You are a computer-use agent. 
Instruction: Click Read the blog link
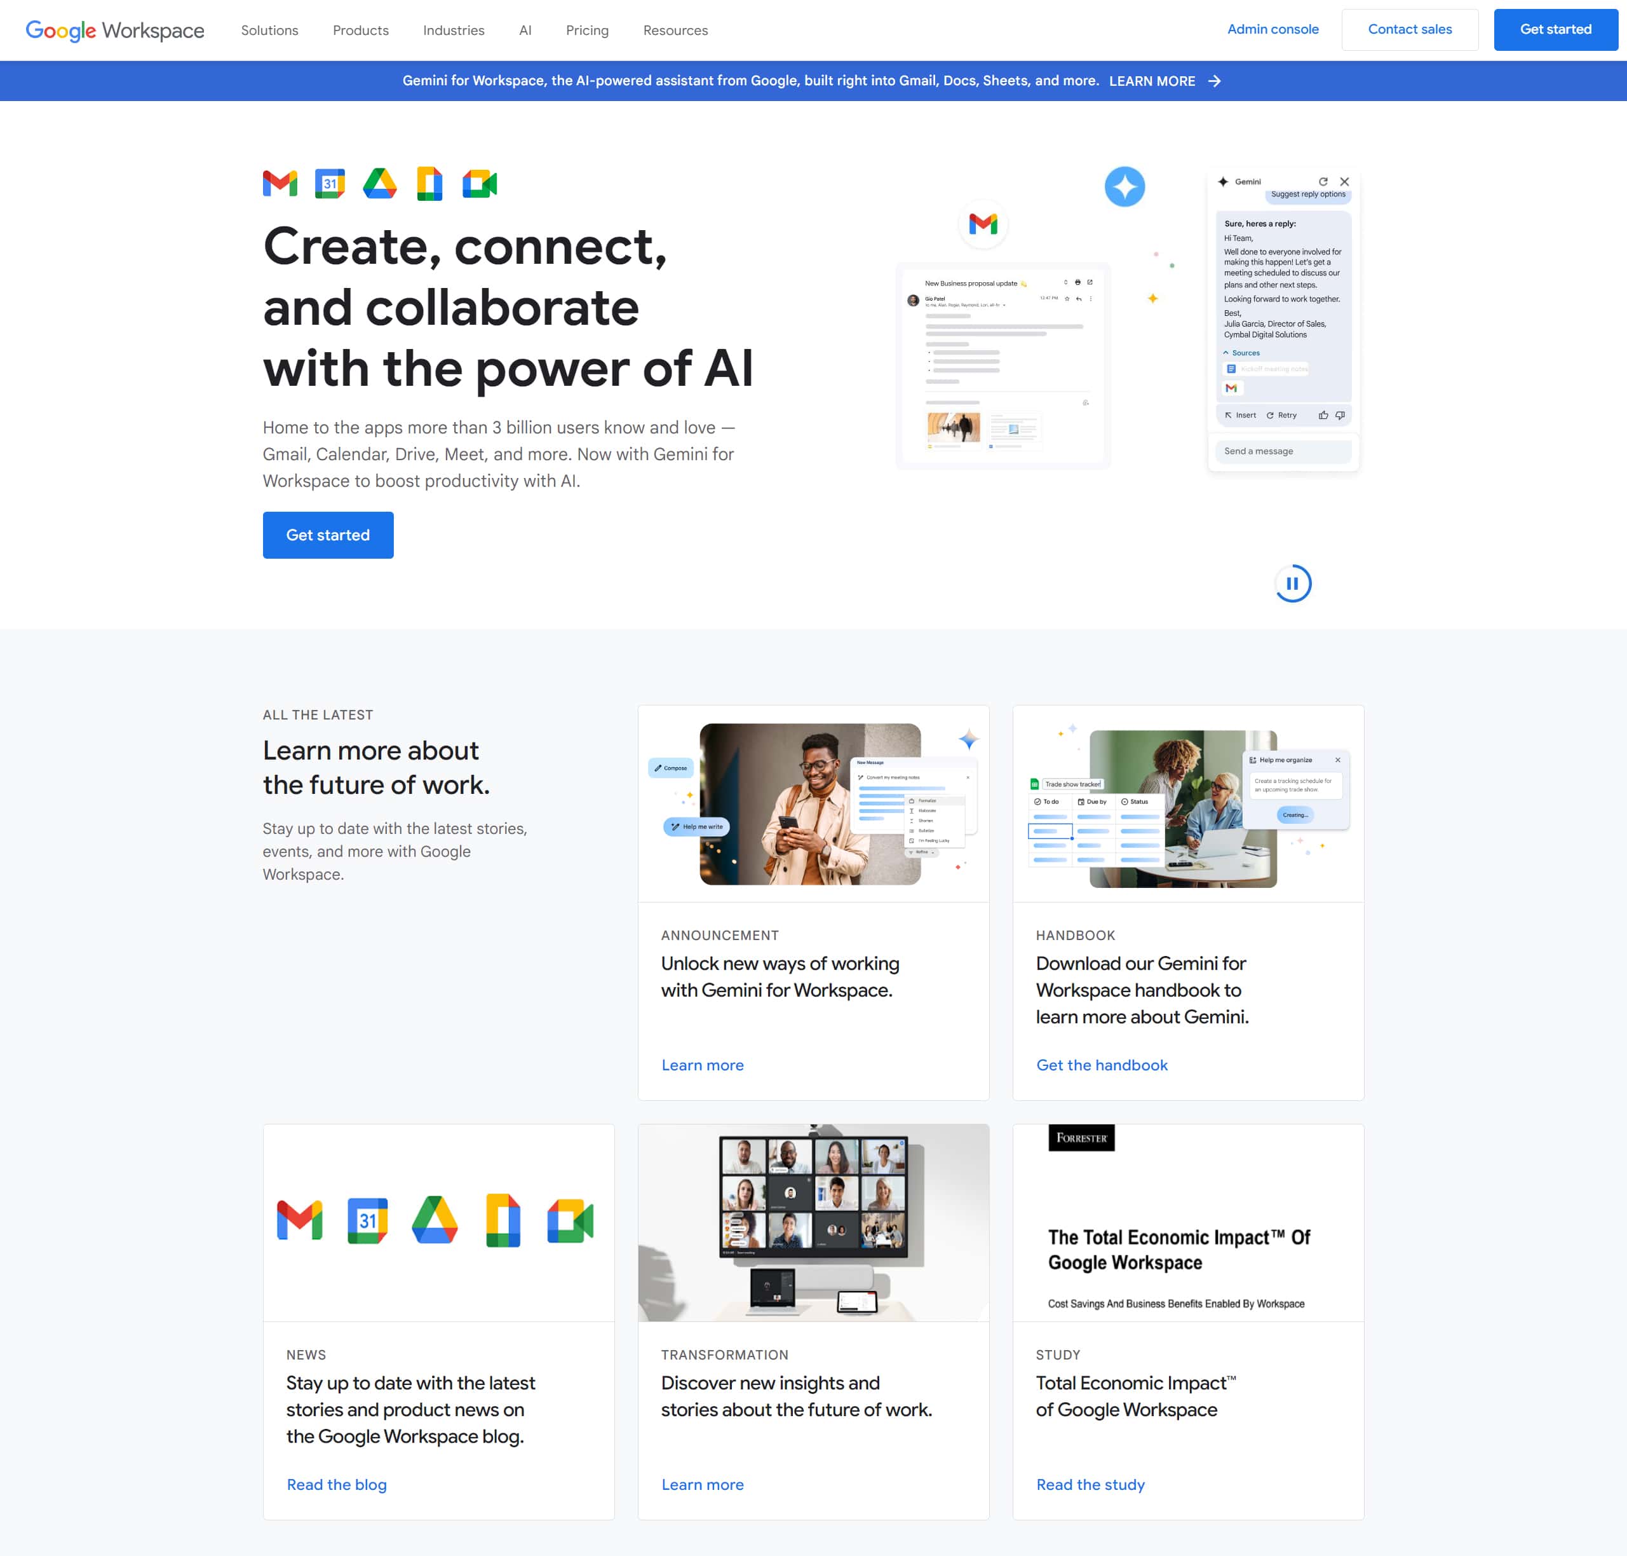(337, 1485)
